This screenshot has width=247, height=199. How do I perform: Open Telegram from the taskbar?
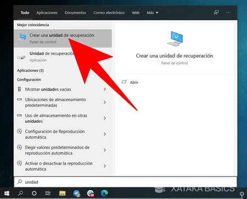76,193
